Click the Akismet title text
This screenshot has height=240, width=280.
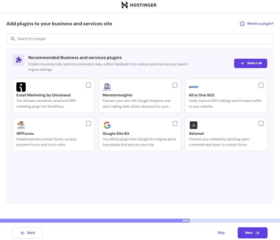pos(196,134)
